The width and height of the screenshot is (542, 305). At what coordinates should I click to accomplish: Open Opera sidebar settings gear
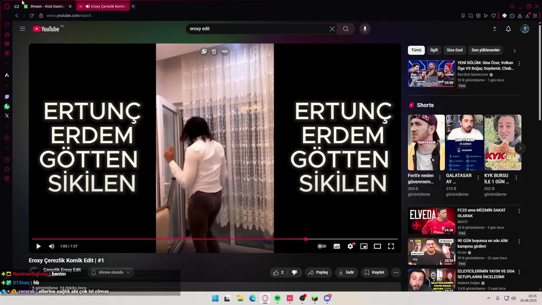click(7, 178)
